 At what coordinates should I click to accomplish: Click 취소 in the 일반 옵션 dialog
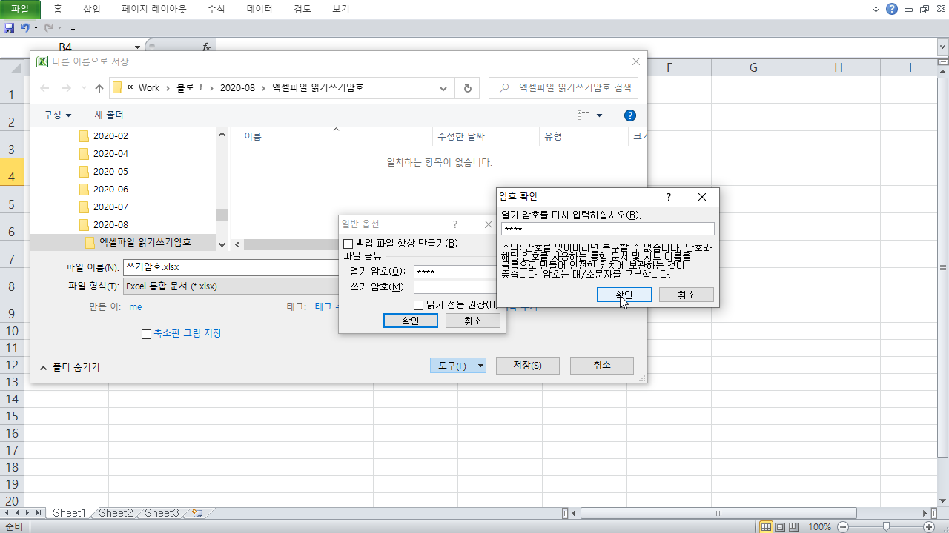coord(473,321)
